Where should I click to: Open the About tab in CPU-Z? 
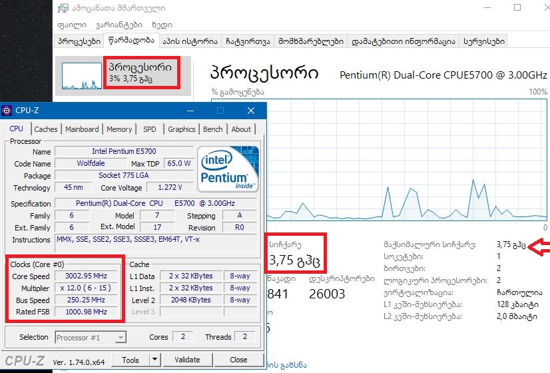tap(241, 129)
